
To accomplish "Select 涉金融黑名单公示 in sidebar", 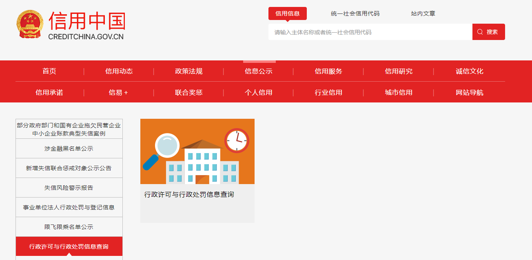I will tap(69, 149).
